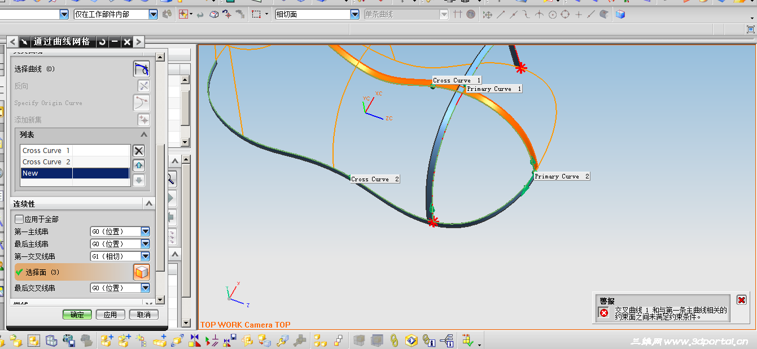The image size is (757, 349).
Task: Select Cross Curve 2 in the list
Action: click(x=75, y=162)
